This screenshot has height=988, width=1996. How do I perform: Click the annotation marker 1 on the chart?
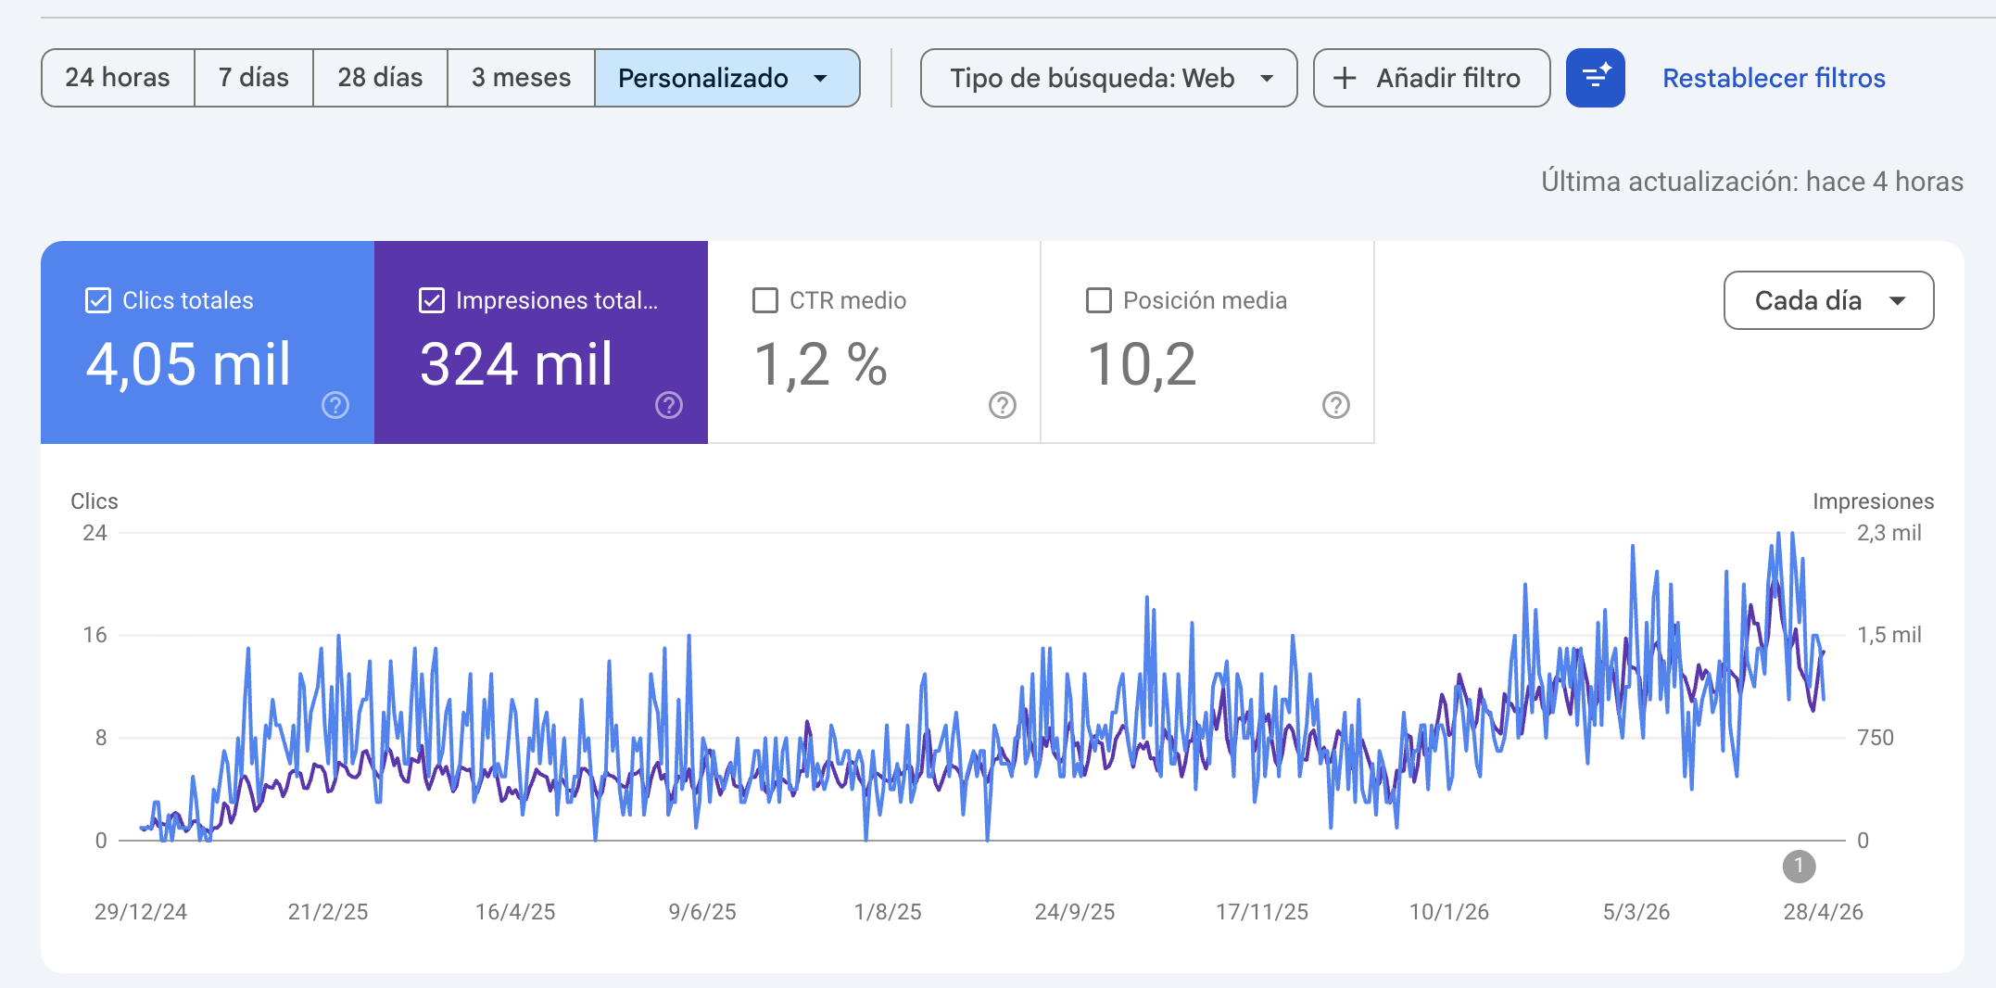[1799, 867]
